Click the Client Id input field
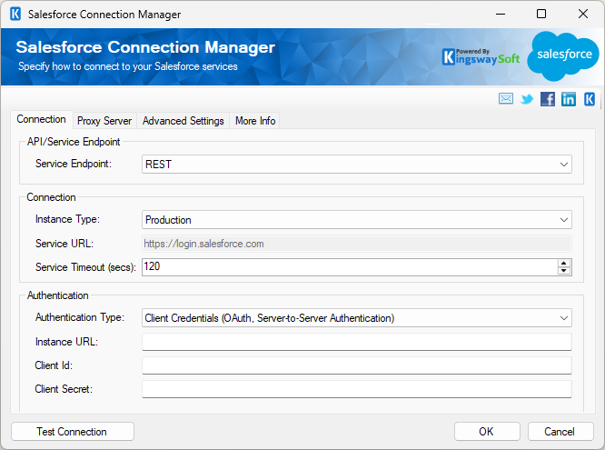This screenshot has width=605, height=450. pyautogui.click(x=356, y=365)
